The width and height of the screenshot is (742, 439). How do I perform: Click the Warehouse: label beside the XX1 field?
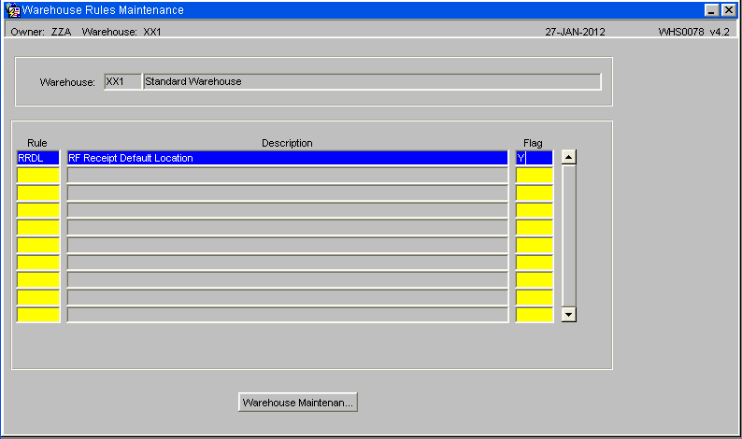coord(67,82)
